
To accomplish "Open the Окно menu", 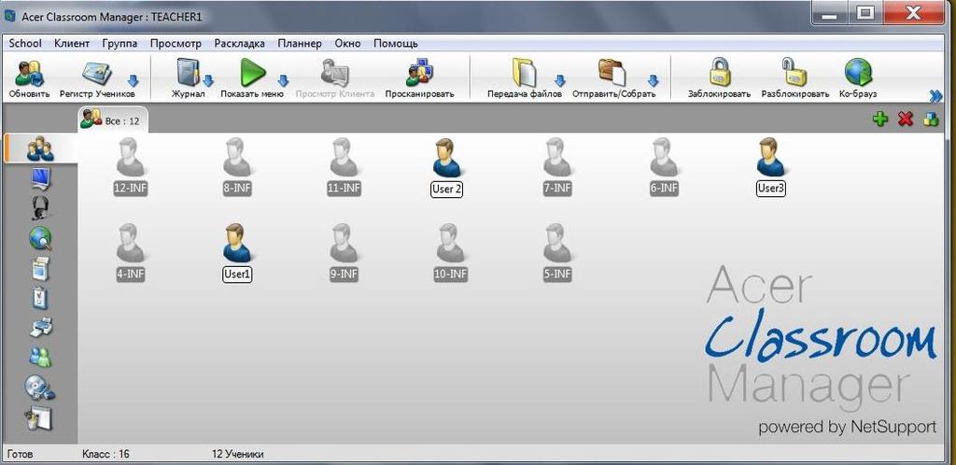I will [347, 43].
